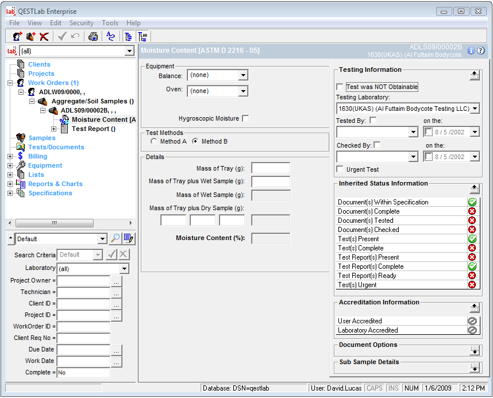This screenshot has width=493, height=398.
Task: Expand the Billing tree node
Action: (10, 156)
